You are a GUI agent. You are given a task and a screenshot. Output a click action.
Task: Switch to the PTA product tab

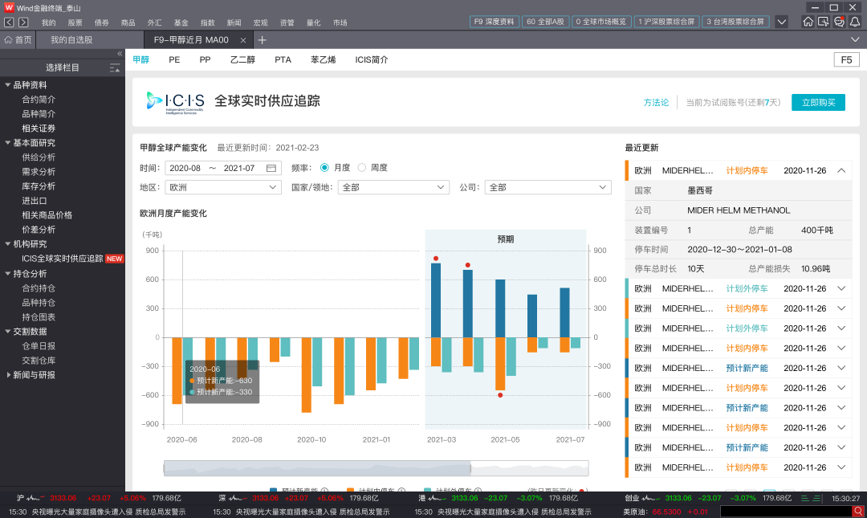pyautogui.click(x=283, y=59)
